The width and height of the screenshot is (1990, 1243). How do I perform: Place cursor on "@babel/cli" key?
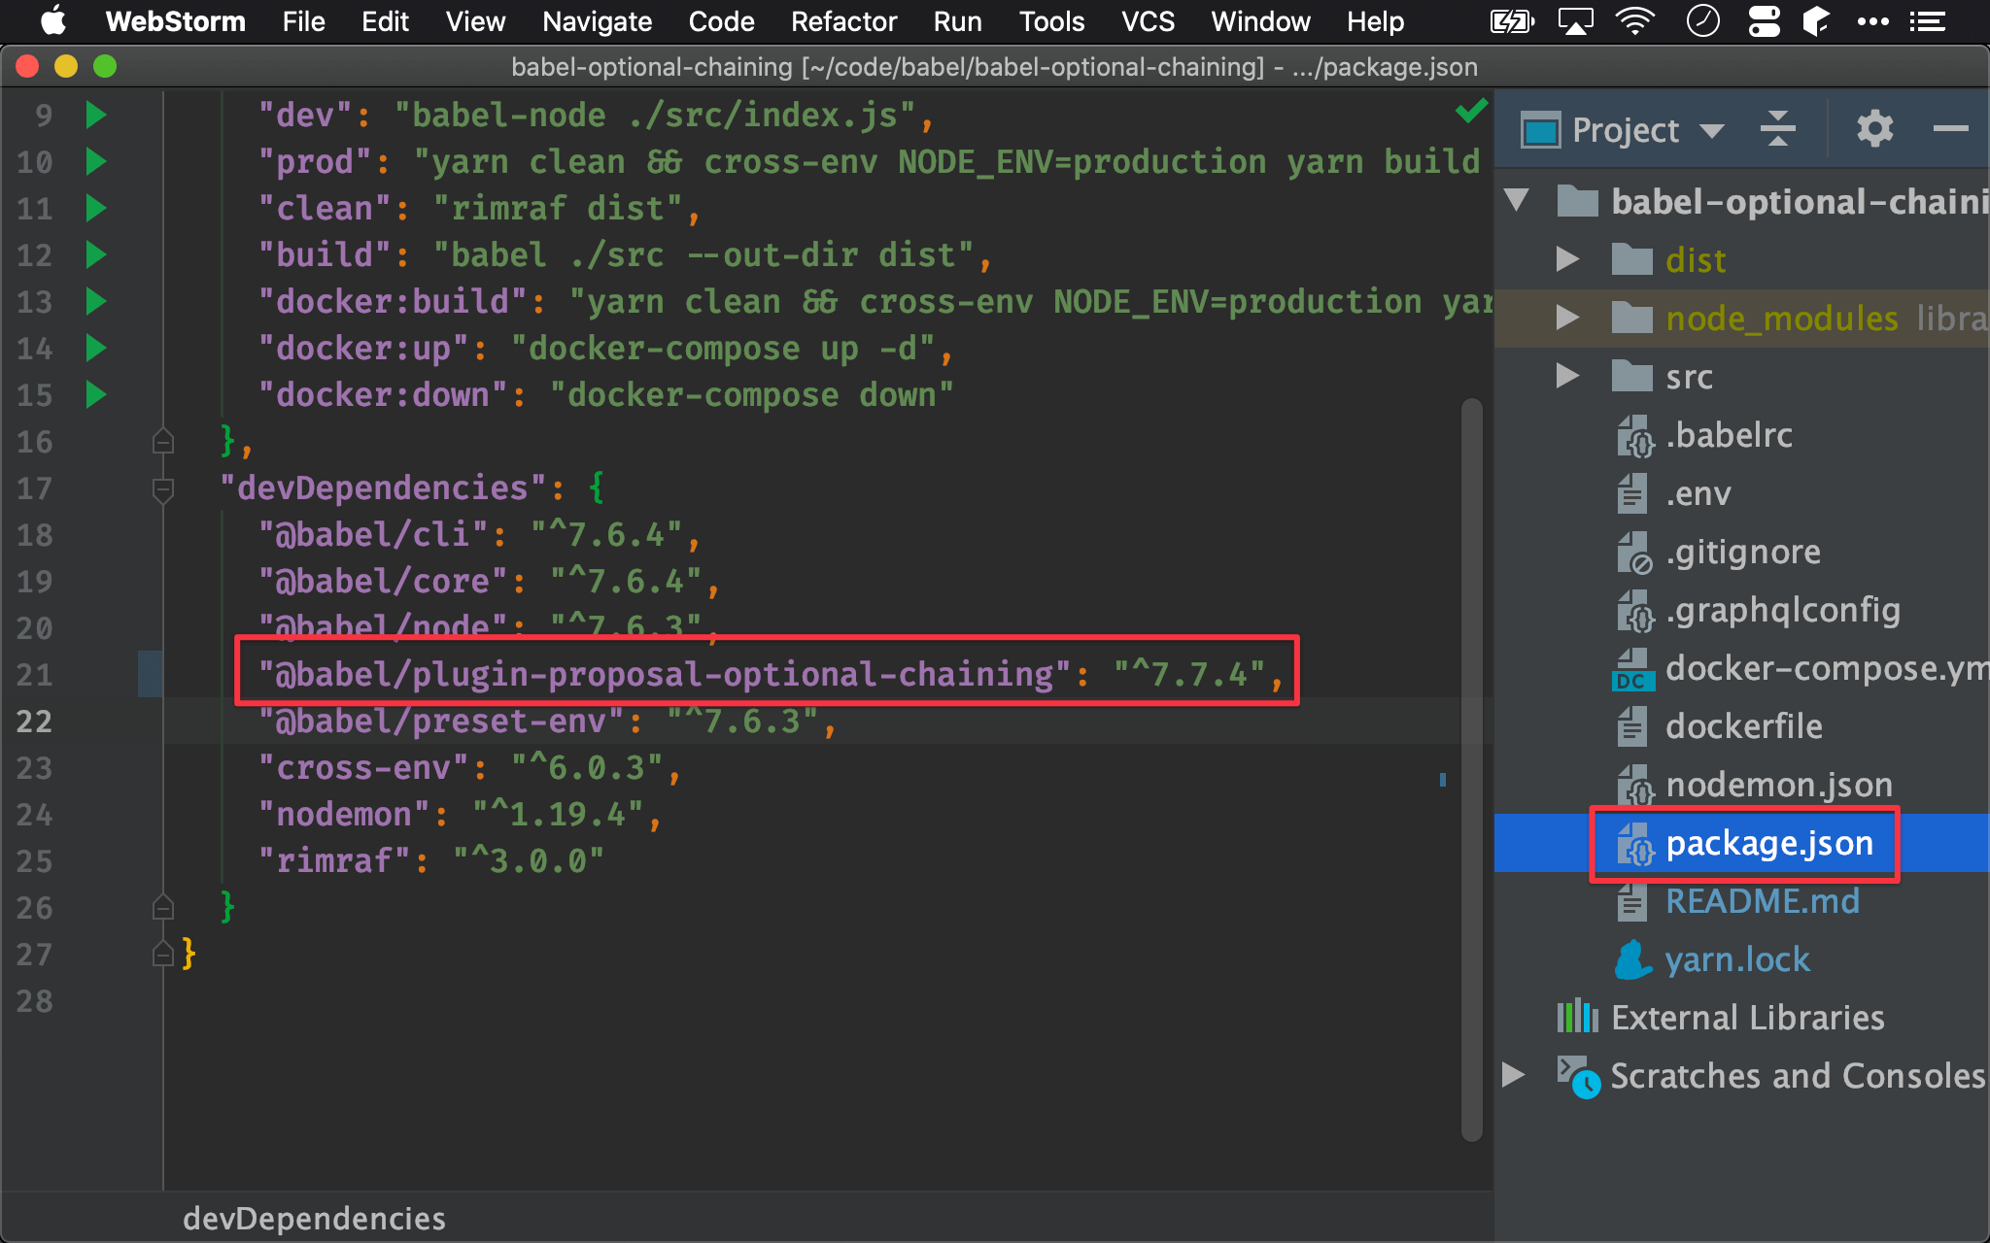click(373, 534)
